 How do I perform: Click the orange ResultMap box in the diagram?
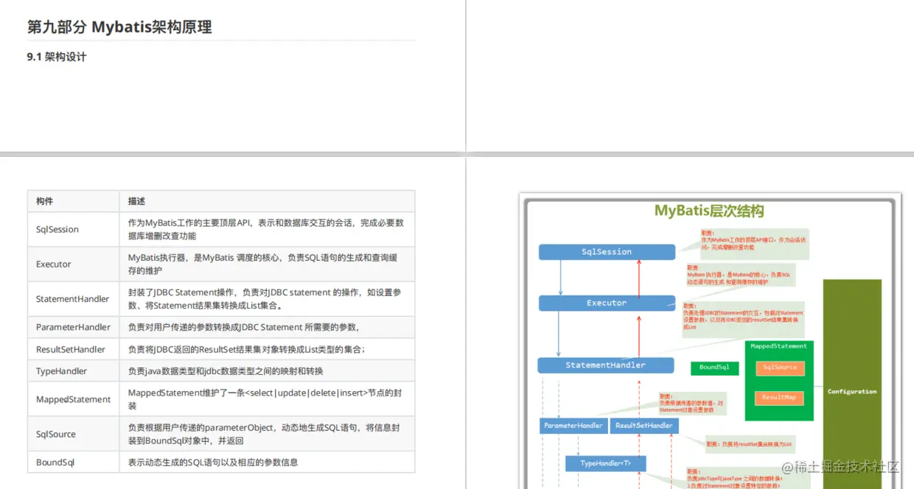click(x=780, y=398)
